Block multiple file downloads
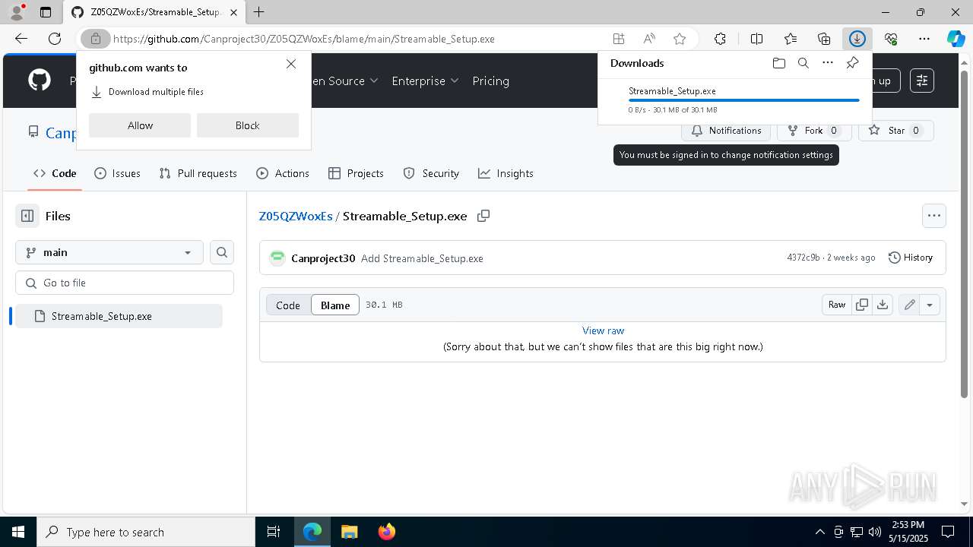973x547 pixels. tap(248, 125)
